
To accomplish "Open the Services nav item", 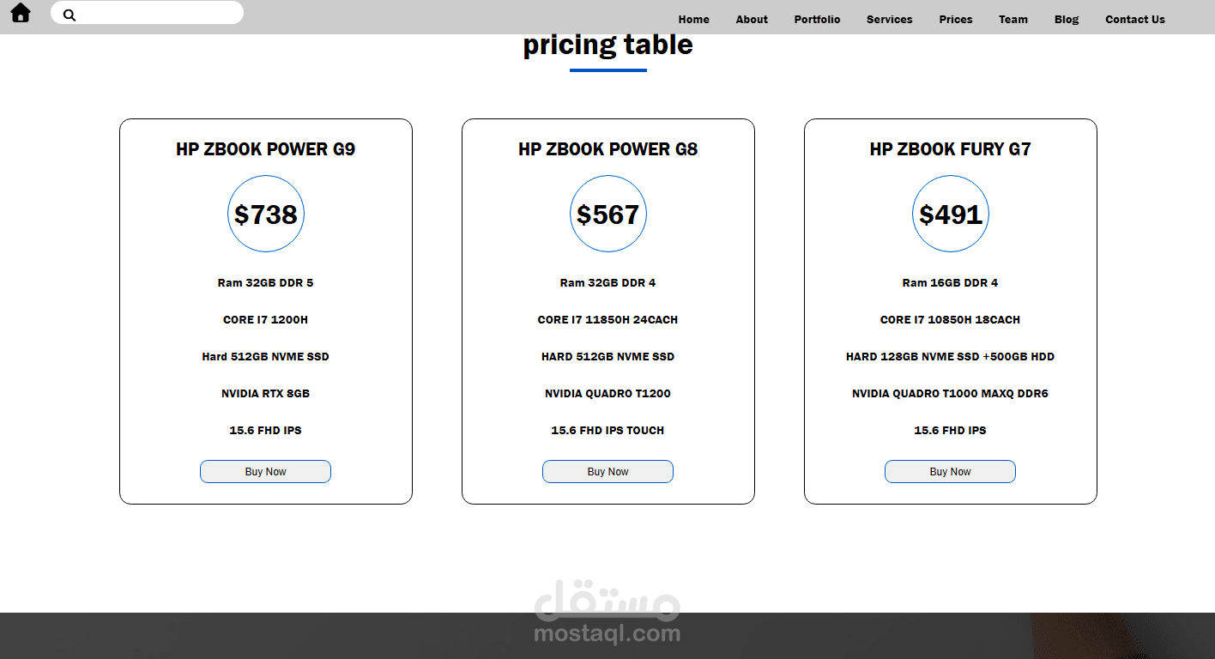I will tap(889, 20).
